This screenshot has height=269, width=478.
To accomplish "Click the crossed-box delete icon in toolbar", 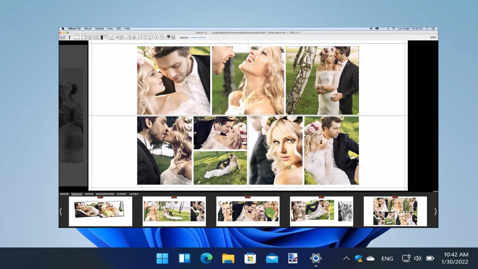I will [x=173, y=37].
